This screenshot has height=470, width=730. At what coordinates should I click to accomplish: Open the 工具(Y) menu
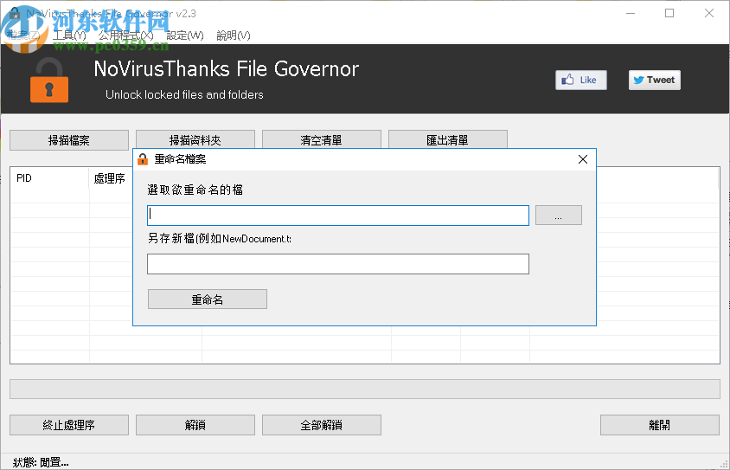69,35
